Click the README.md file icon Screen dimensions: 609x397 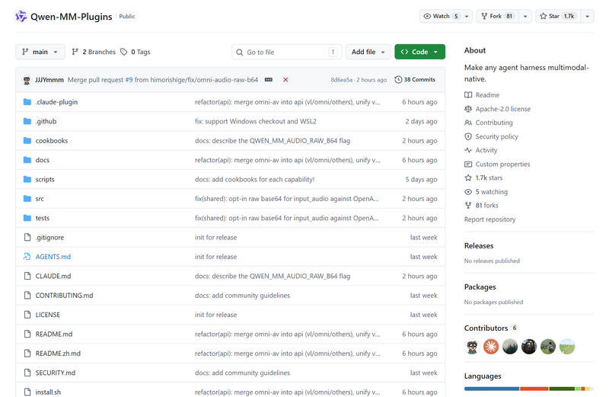point(27,334)
